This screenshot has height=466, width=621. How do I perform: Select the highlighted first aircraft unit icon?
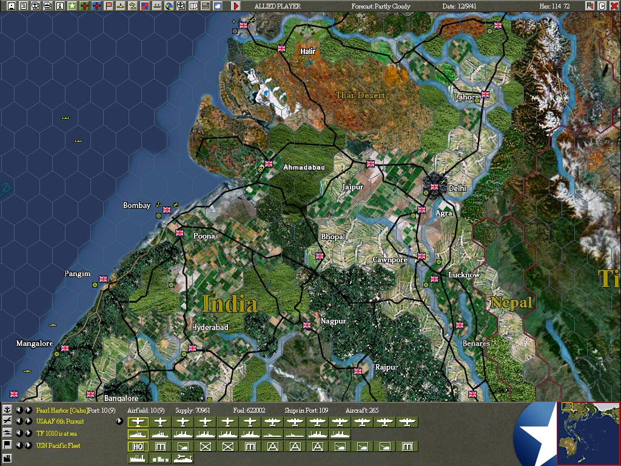[138, 422]
